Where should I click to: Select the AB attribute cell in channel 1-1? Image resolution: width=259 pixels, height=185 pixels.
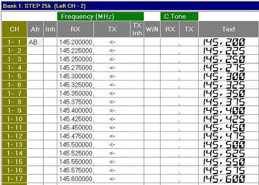click(x=35, y=42)
